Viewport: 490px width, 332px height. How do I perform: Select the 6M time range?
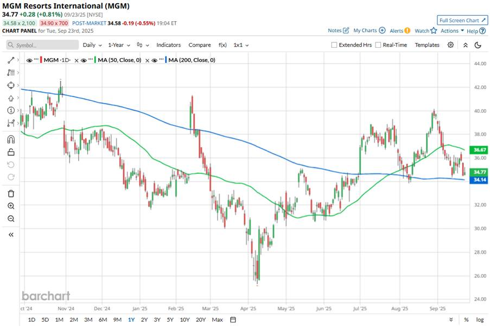pos(103,320)
